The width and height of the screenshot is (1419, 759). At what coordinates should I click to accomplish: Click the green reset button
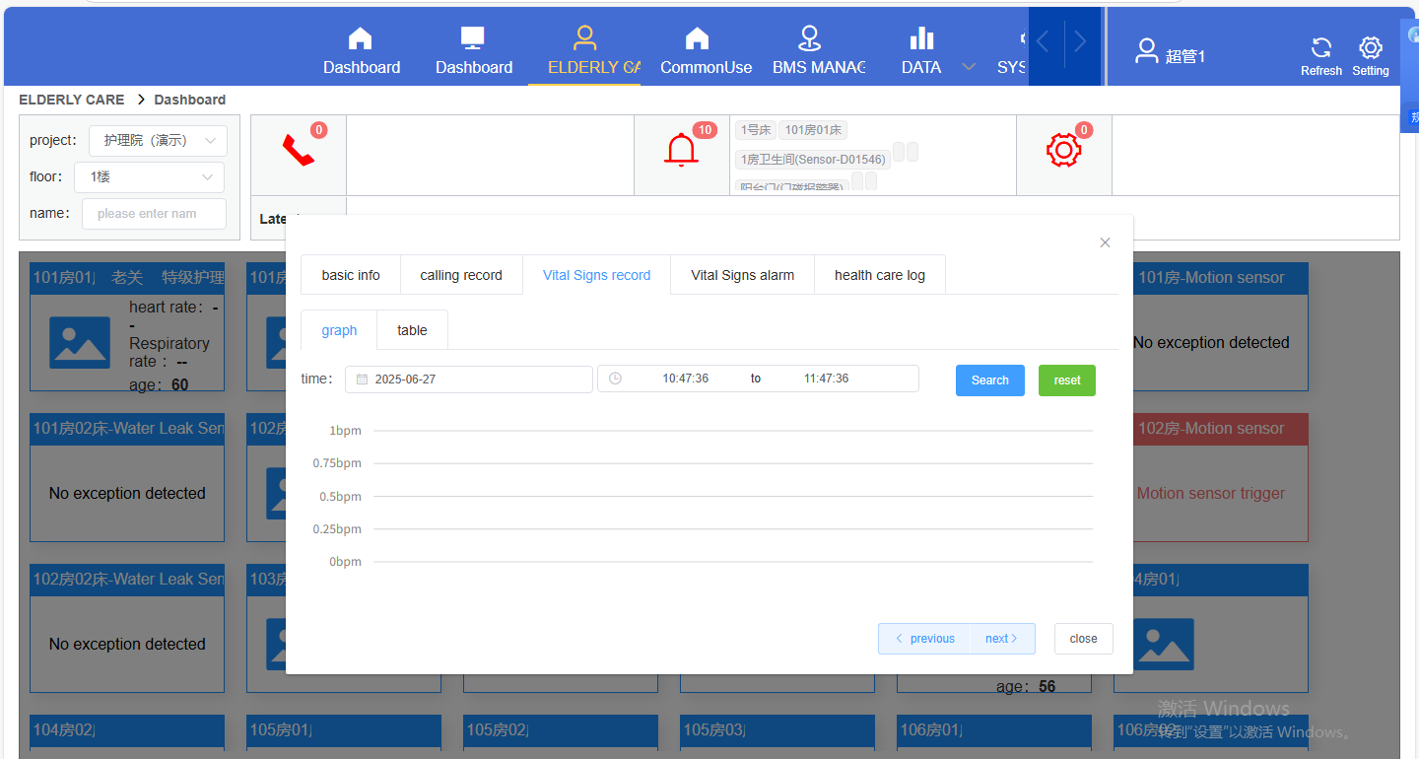(x=1067, y=380)
